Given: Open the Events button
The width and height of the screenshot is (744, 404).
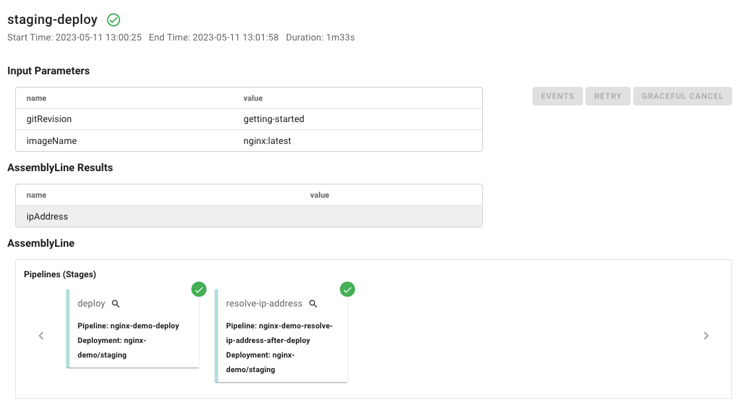Looking at the screenshot, I should (557, 96).
